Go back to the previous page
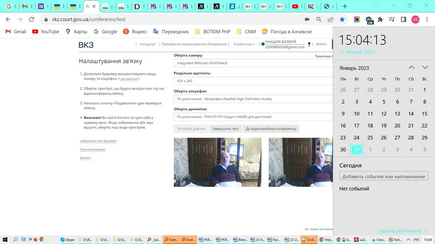435x244 pixels. (8, 20)
